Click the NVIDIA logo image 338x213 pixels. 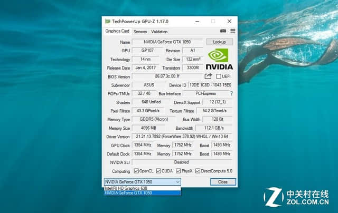coord(220,59)
